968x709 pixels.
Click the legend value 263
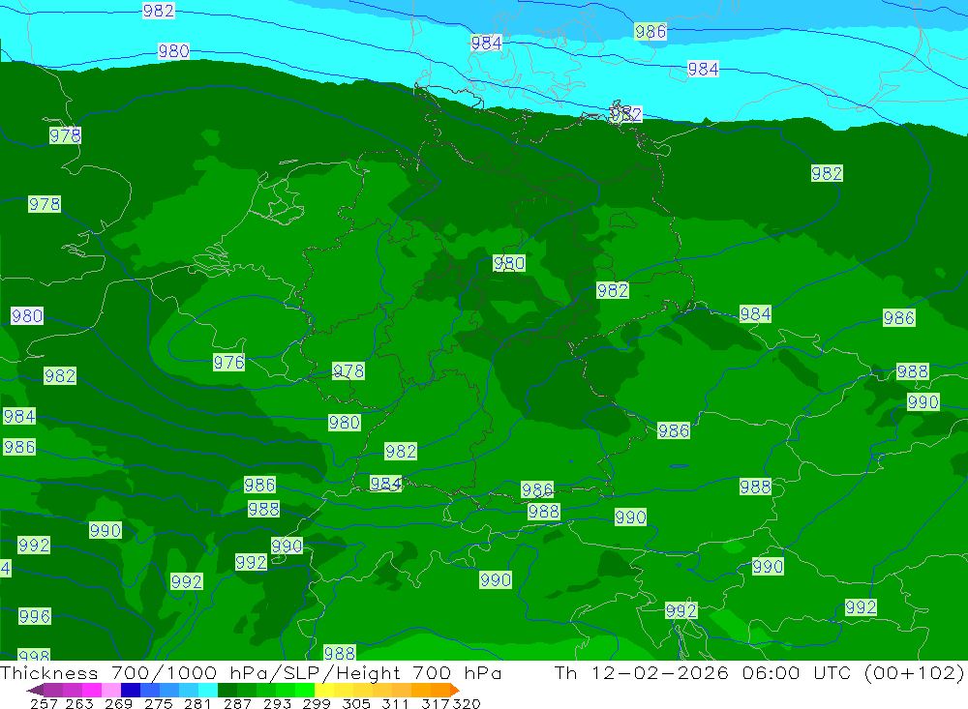click(x=79, y=703)
